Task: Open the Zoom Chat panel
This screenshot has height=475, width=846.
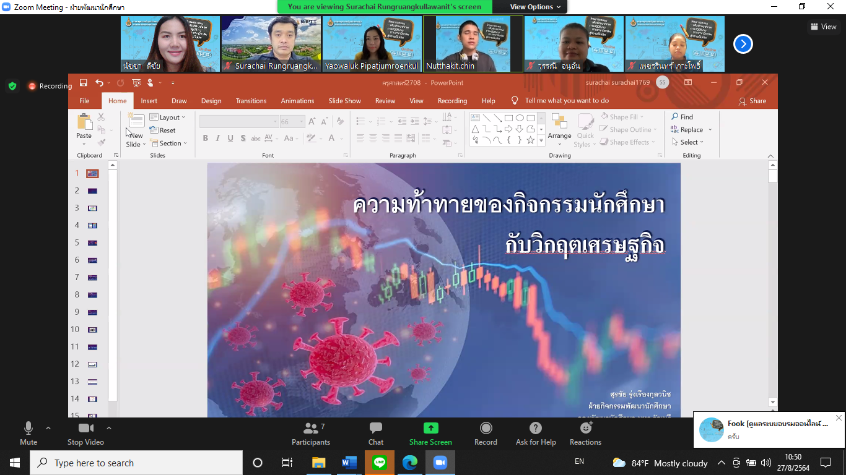Action: (376, 434)
